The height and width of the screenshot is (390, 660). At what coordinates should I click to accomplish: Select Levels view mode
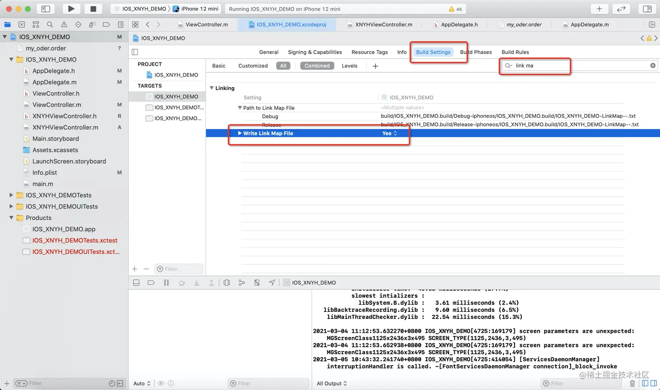tap(349, 66)
